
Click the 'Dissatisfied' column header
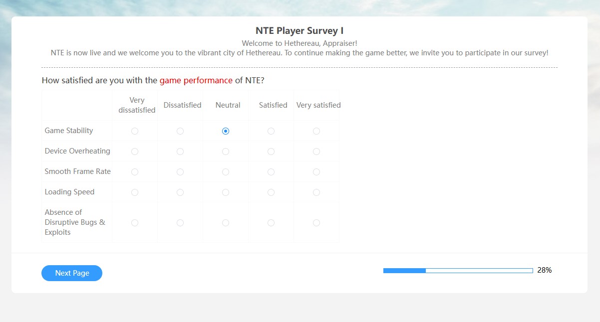(182, 105)
